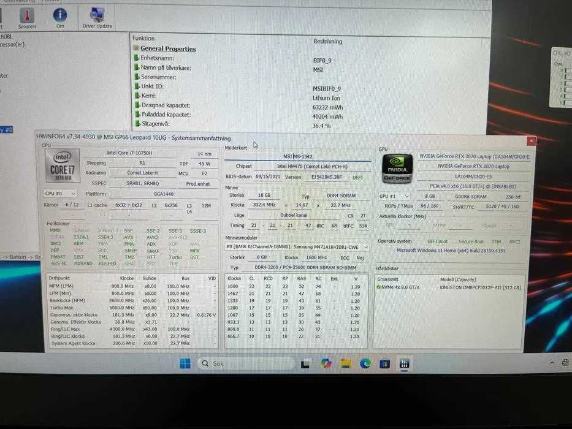
Task: Click the Dubbel kanal memory mode value
Action: (x=294, y=215)
